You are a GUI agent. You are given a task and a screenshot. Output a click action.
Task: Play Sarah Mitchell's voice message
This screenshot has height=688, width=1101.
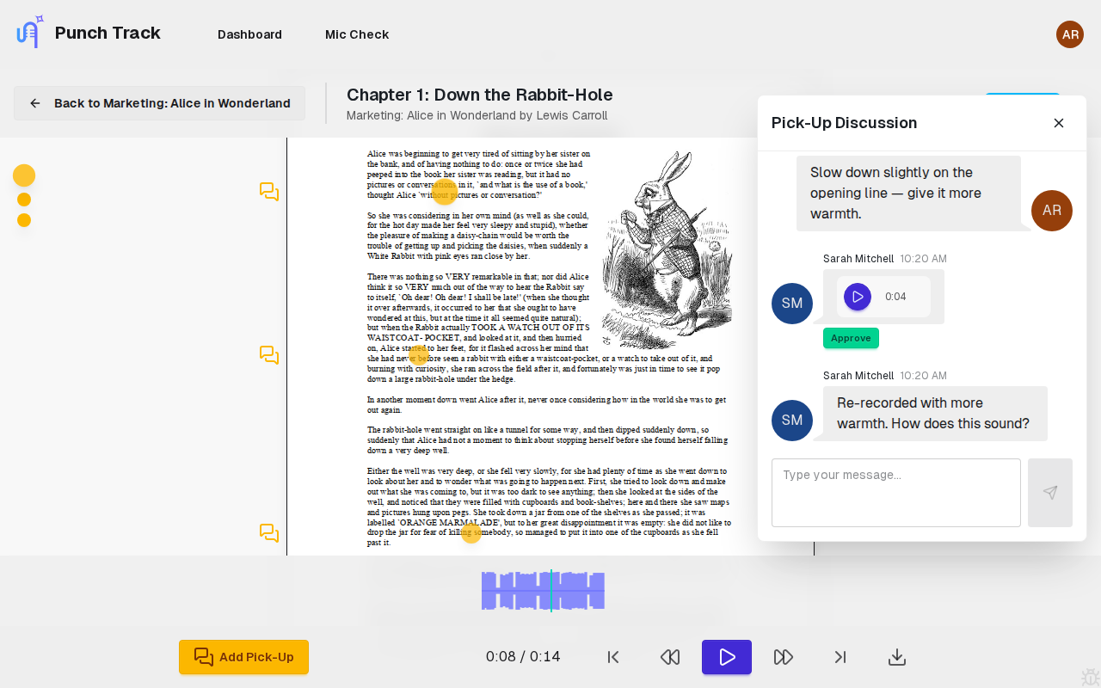[x=857, y=296]
